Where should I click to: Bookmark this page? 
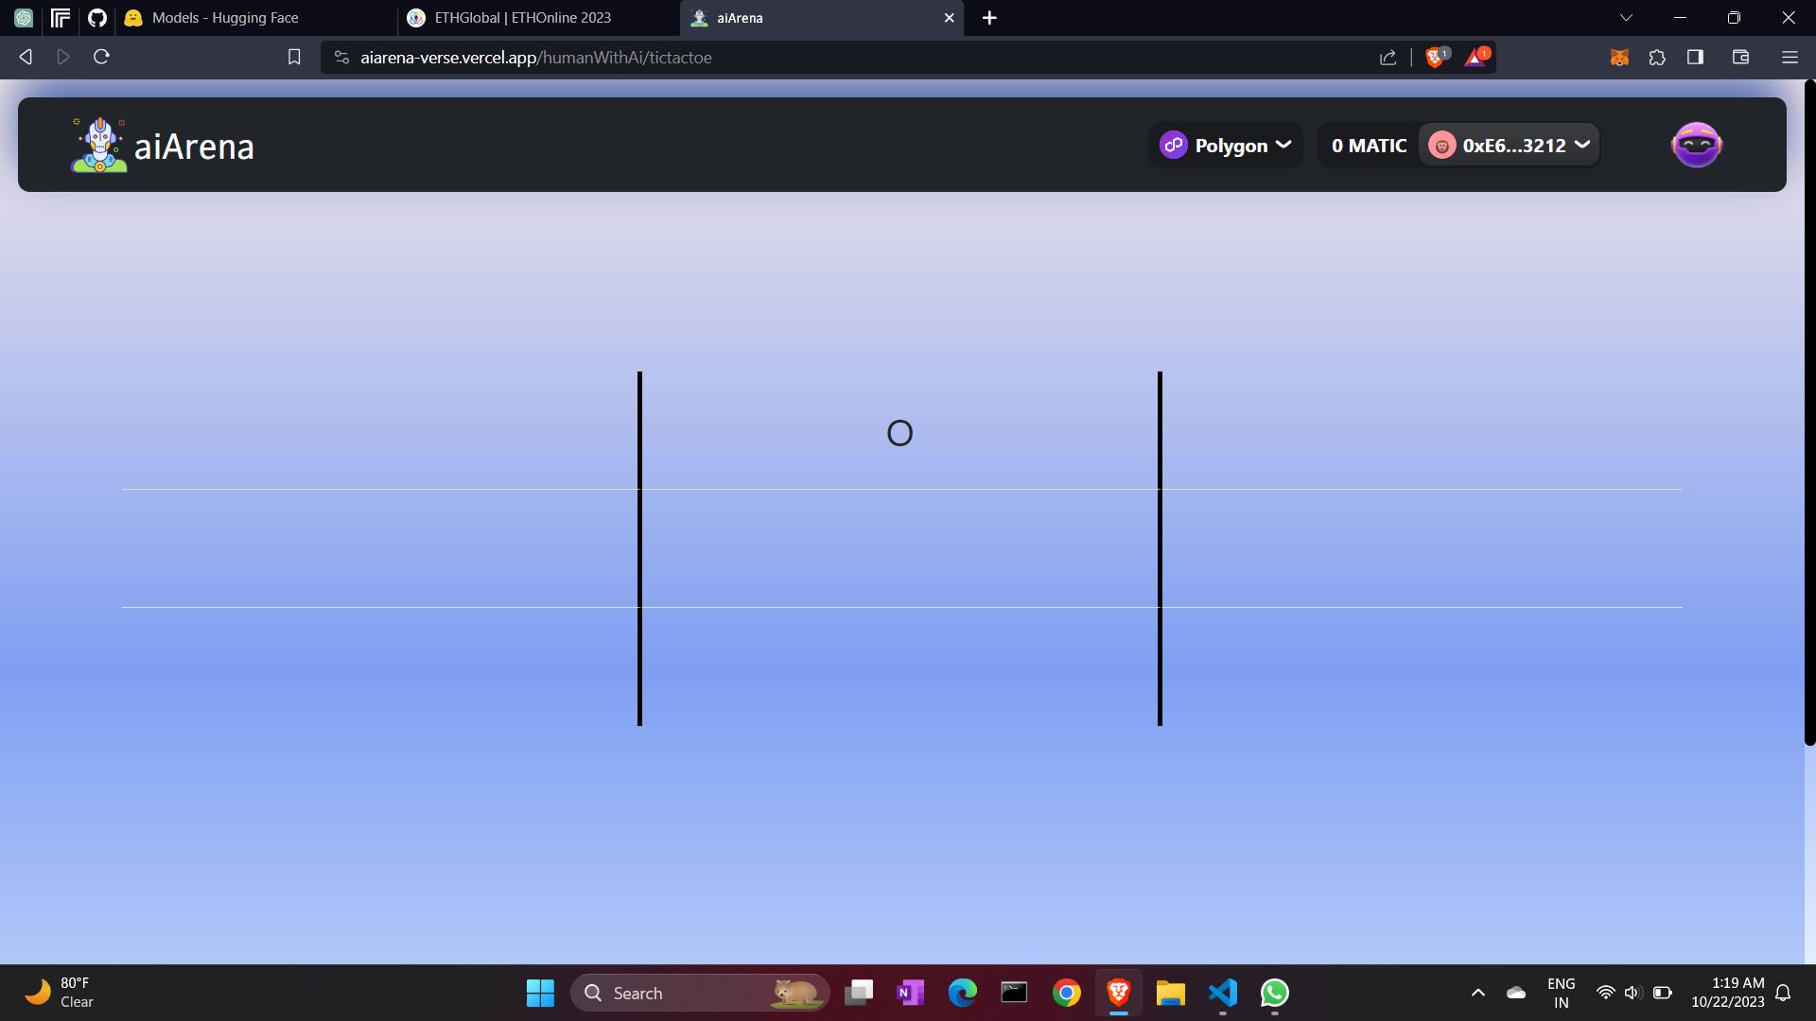point(294,57)
